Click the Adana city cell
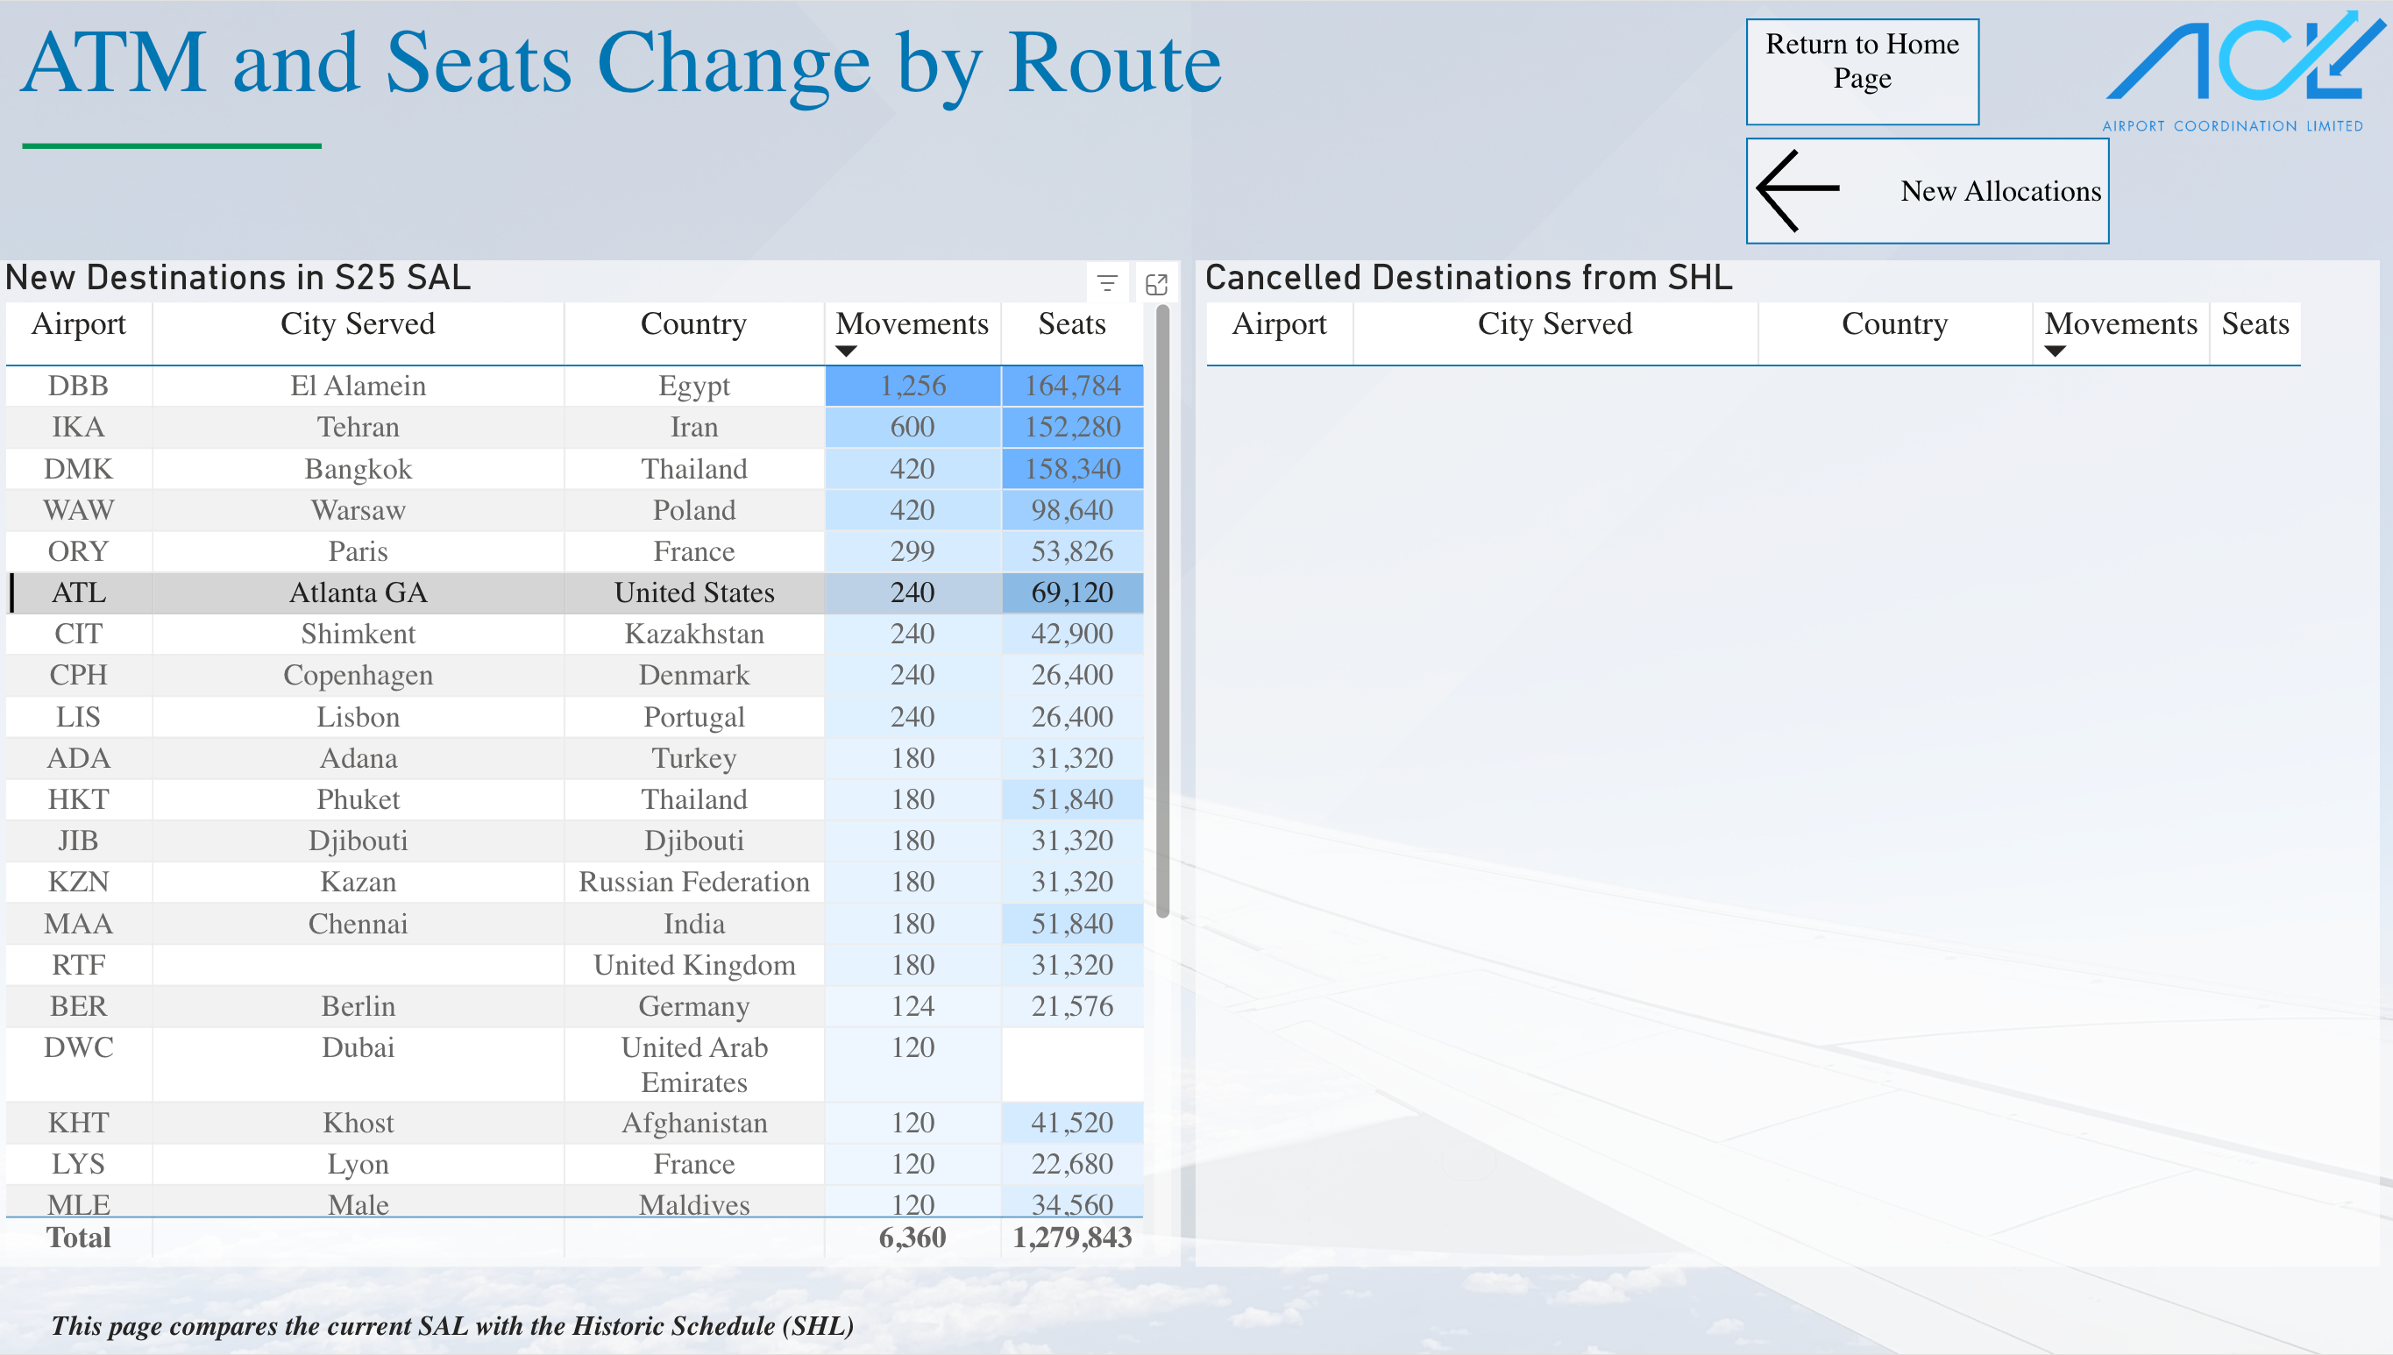This screenshot has width=2393, height=1355. click(x=358, y=757)
